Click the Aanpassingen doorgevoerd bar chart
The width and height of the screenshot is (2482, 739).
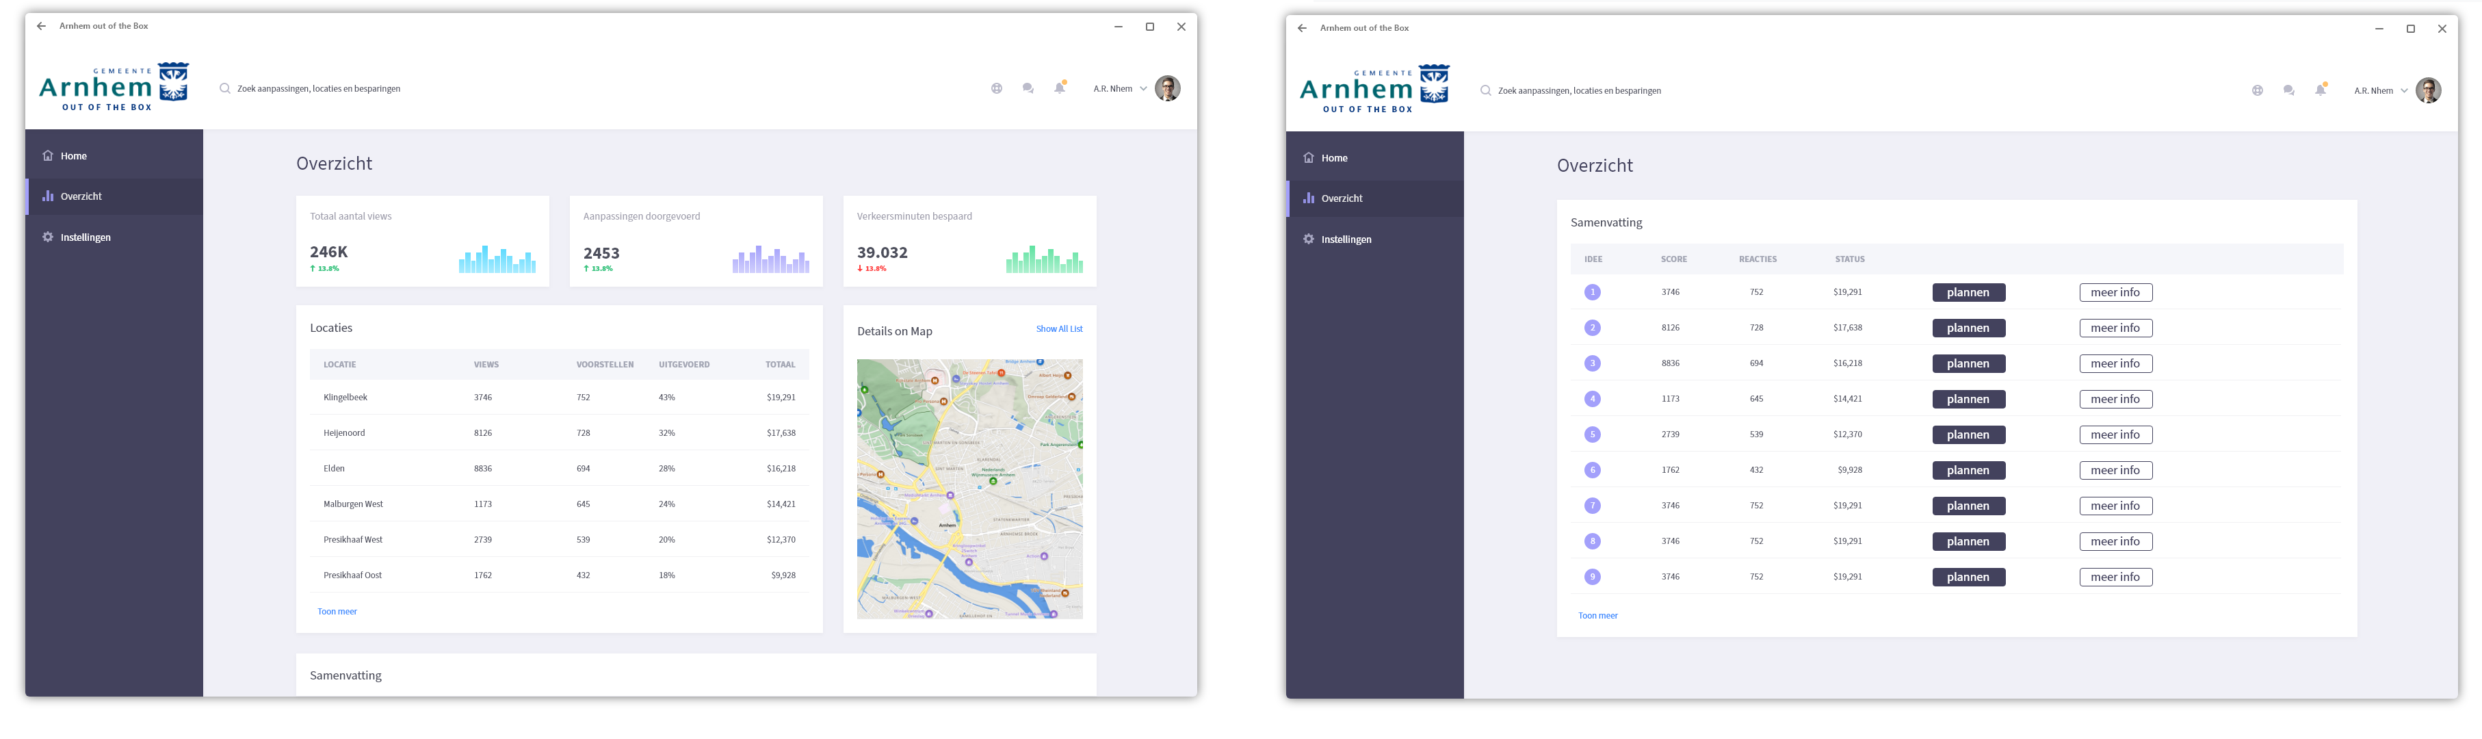pyautogui.click(x=771, y=259)
